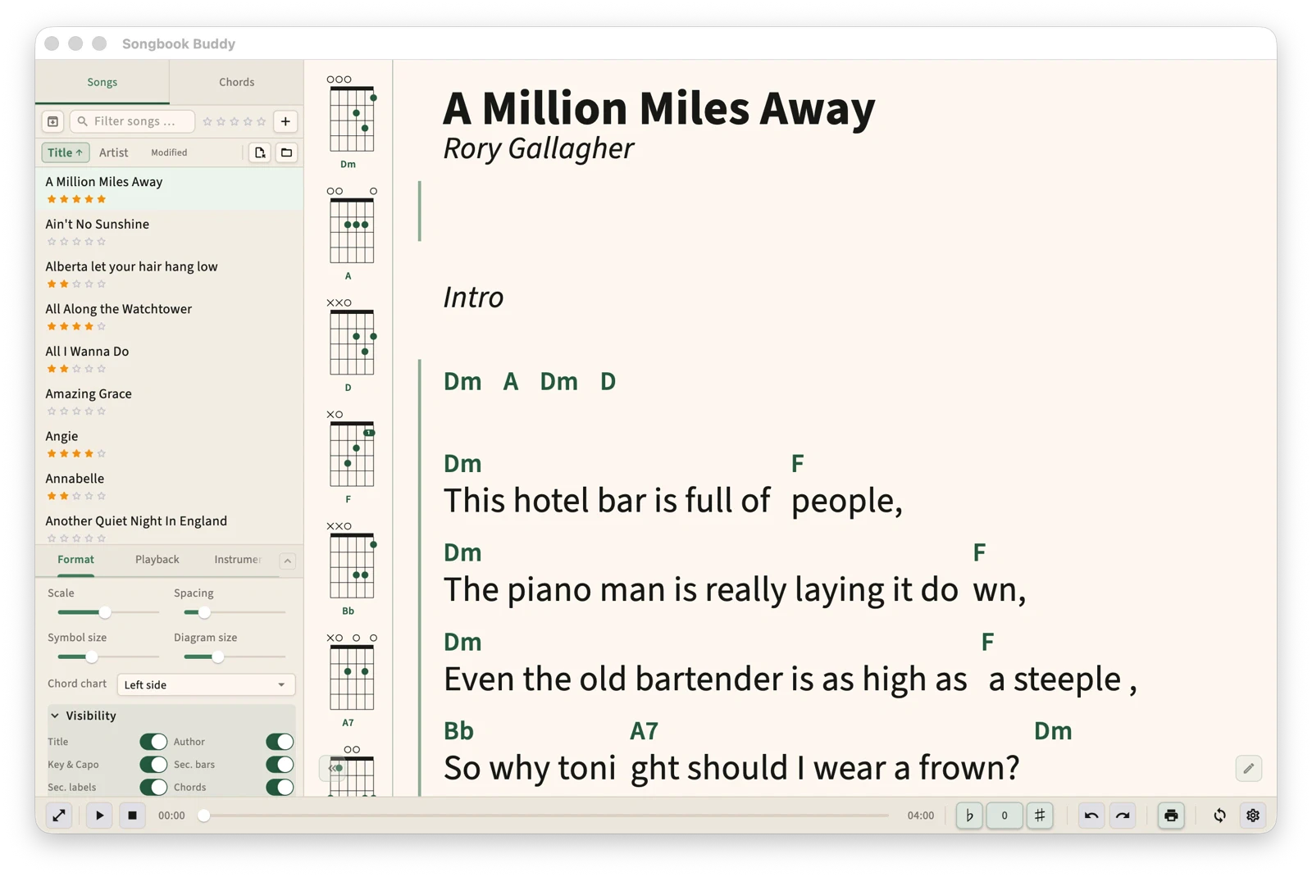Click the A chord diagram

click(x=351, y=233)
